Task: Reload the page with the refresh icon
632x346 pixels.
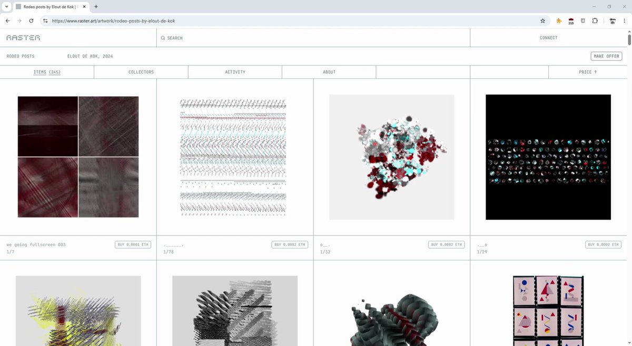Action: coord(31,21)
